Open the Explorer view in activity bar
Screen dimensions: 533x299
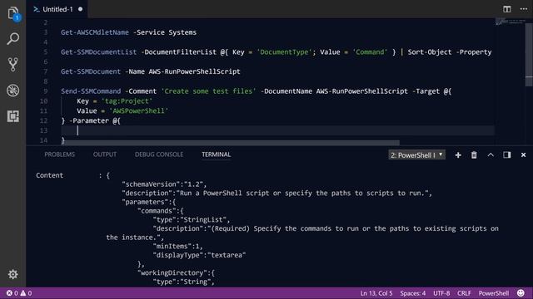click(13, 13)
